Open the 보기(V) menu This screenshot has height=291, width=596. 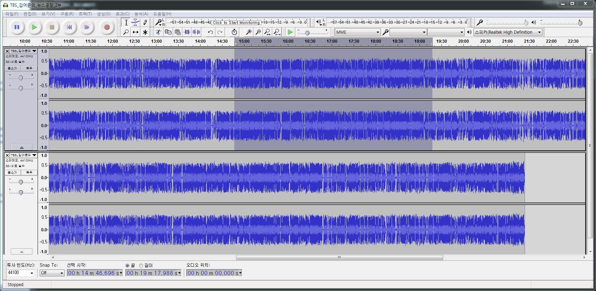48,14
